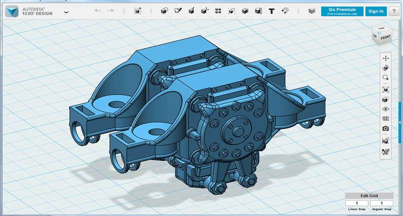Open the Sketch tool menu

[178, 11]
